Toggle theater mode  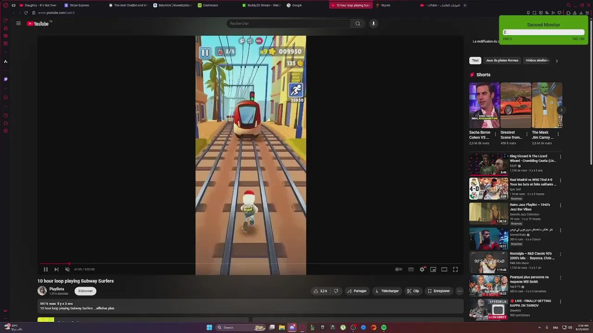tap(444, 269)
